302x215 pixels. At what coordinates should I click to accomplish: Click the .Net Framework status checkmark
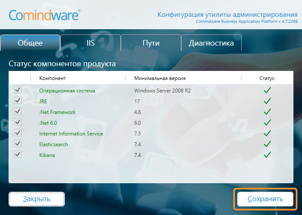click(x=267, y=111)
